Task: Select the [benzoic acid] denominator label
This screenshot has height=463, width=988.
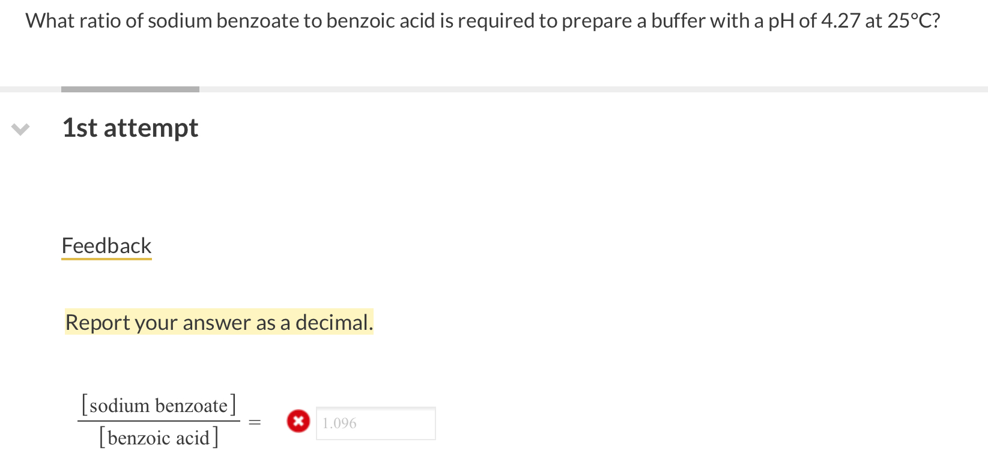Action: (x=158, y=437)
